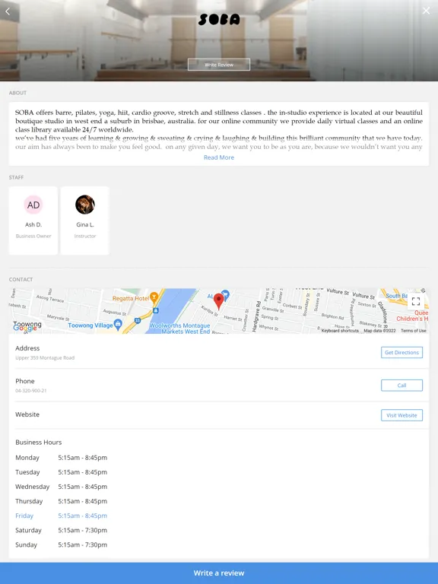The width and height of the screenshot is (438, 584).
Task: Click the Regatta Hotel bar marker on map
Action: [x=154, y=297]
